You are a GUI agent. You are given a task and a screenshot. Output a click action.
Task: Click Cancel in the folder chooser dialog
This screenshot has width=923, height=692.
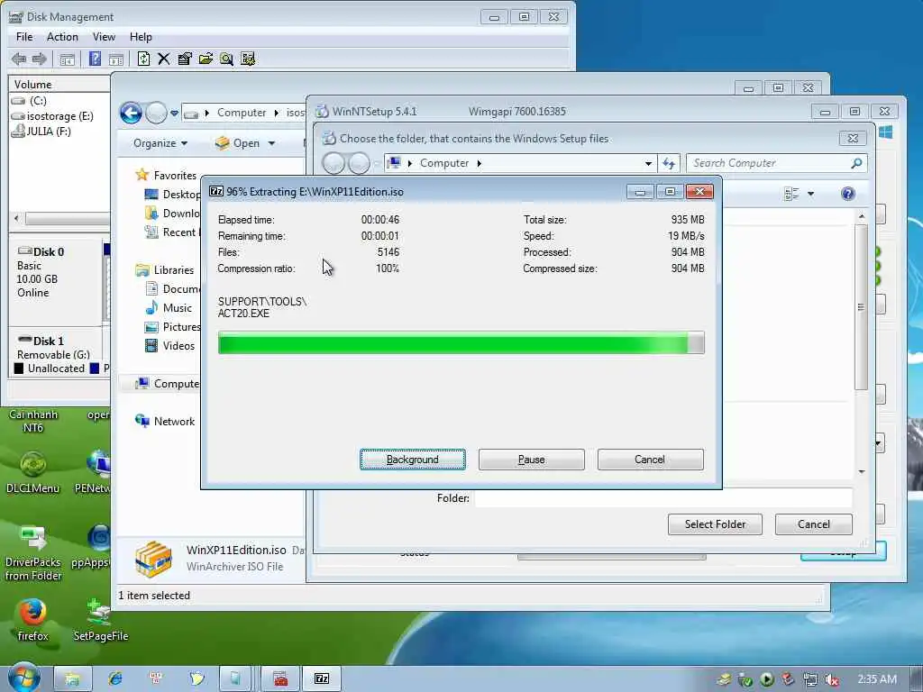(814, 524)
